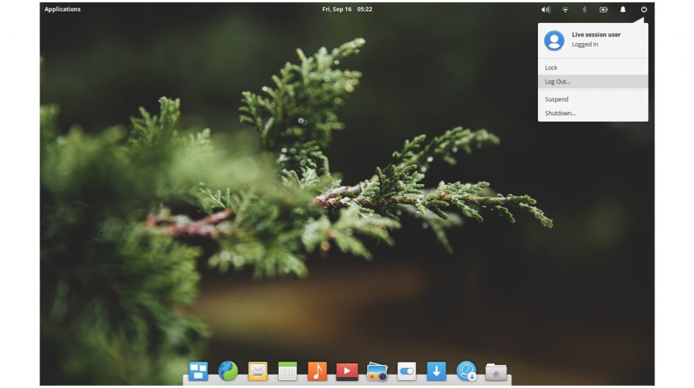Open the Bluetooth indicator in top panel
This screenshot has height=388, width=694.
click(x=584, y=10)
